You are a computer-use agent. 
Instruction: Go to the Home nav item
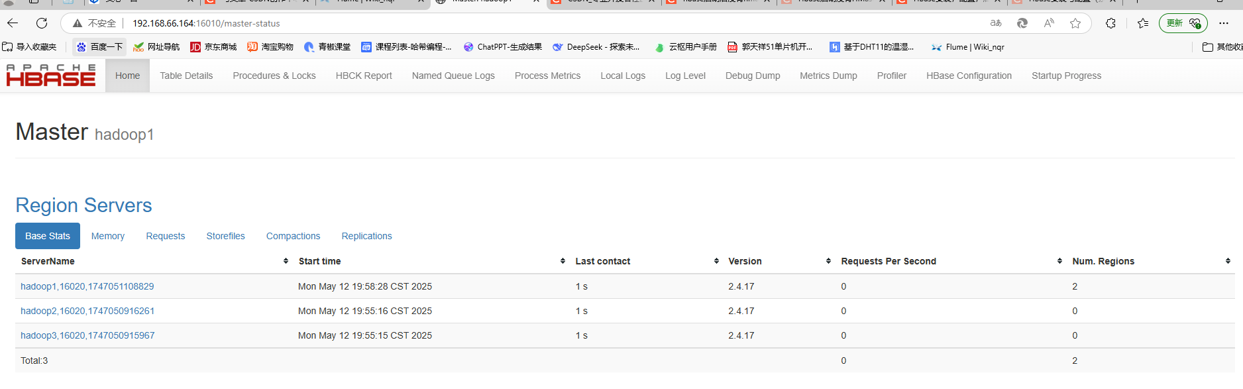tap(127, 76)
